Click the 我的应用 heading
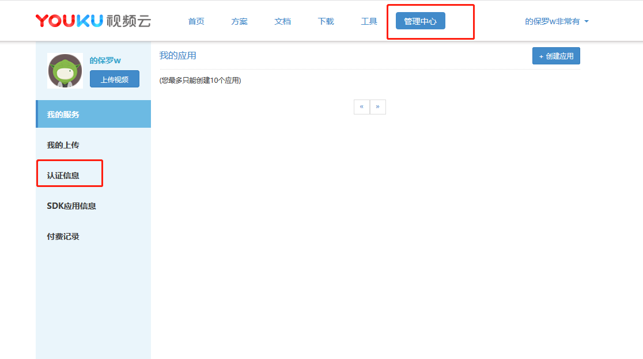 [177, 56]
